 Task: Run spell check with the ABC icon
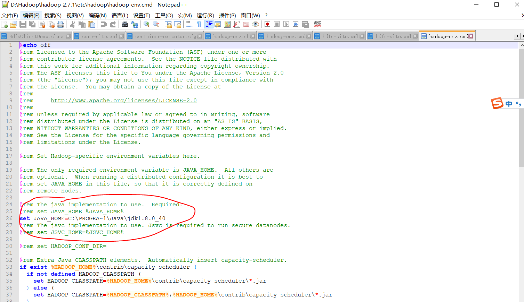[317, 24]
